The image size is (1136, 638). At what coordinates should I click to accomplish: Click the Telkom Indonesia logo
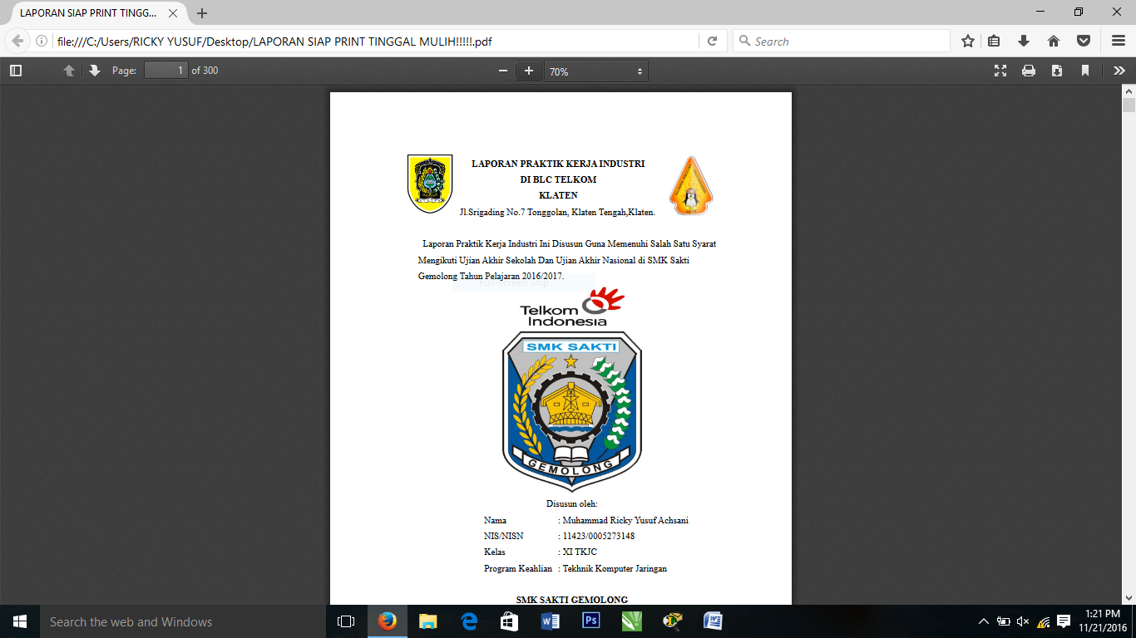pos(571,307)
